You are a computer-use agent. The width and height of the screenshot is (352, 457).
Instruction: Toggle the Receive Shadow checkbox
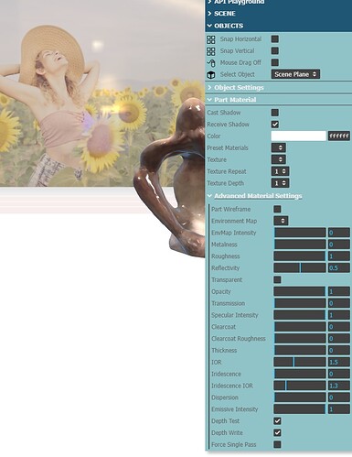[x=275, y=125]
